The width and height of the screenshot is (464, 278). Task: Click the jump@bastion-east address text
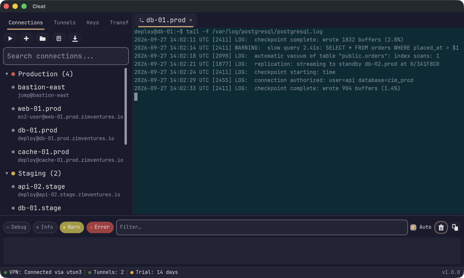click(43, 95)
